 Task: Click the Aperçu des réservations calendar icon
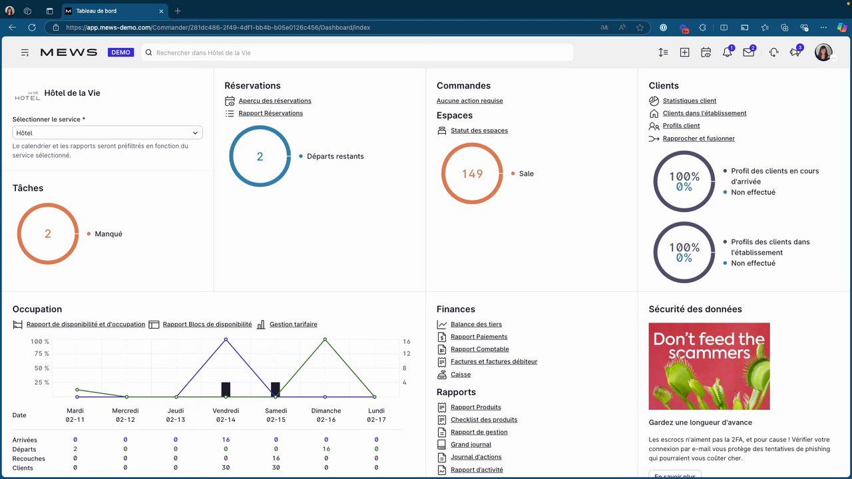(x=230, y=101)
